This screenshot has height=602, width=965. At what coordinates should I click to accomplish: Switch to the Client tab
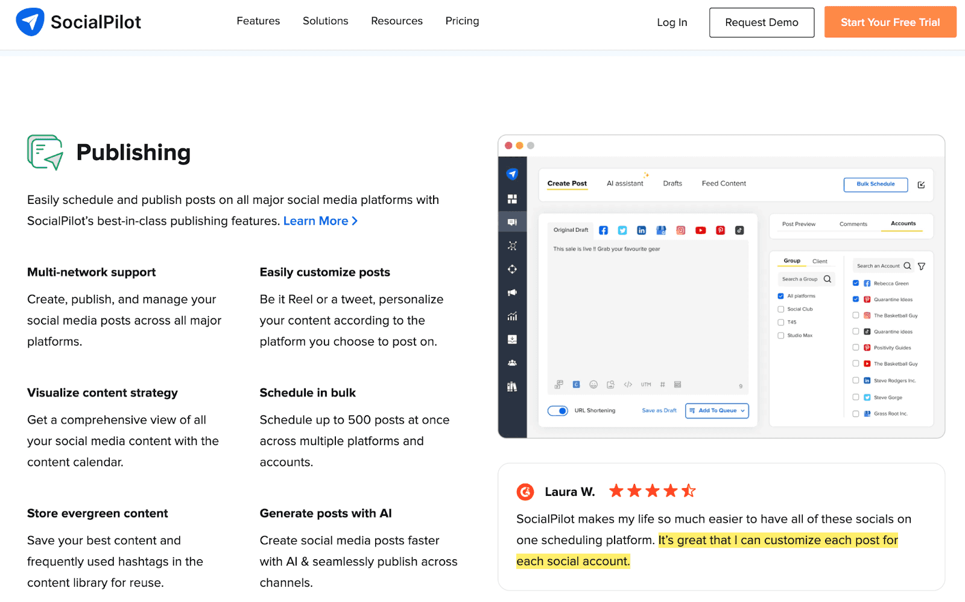(x=820, y=262)
